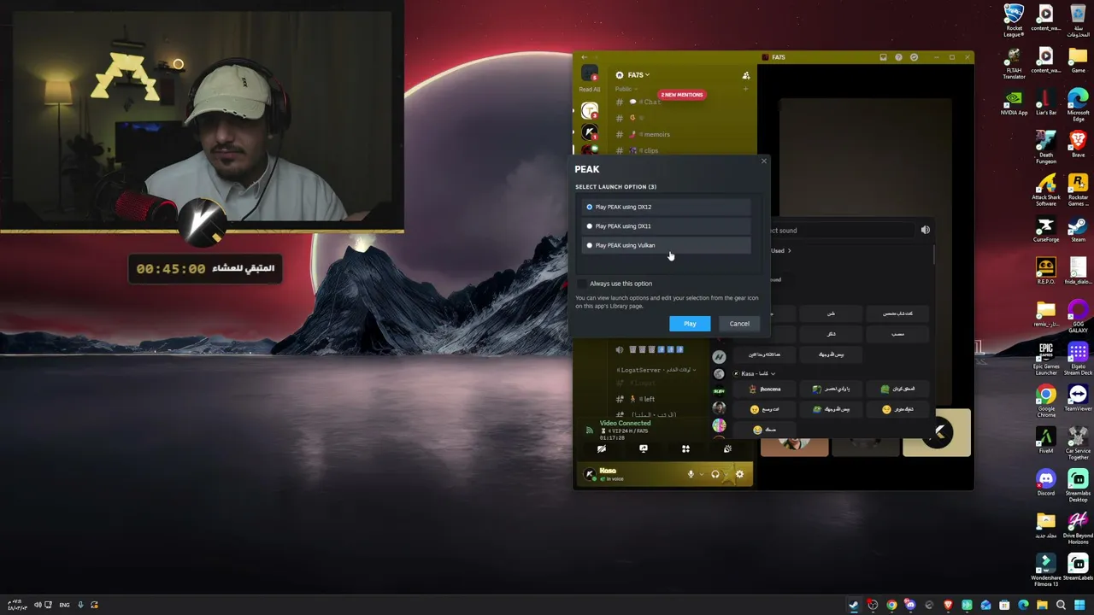
Task: Go back using Discord's back arrow
Action: [x=585, y=57]
